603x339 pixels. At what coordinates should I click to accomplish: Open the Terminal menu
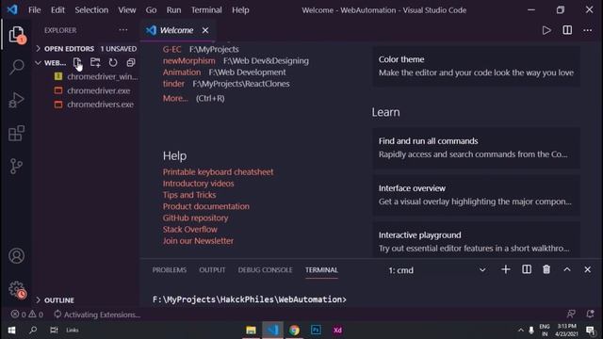tap(206, 10)
